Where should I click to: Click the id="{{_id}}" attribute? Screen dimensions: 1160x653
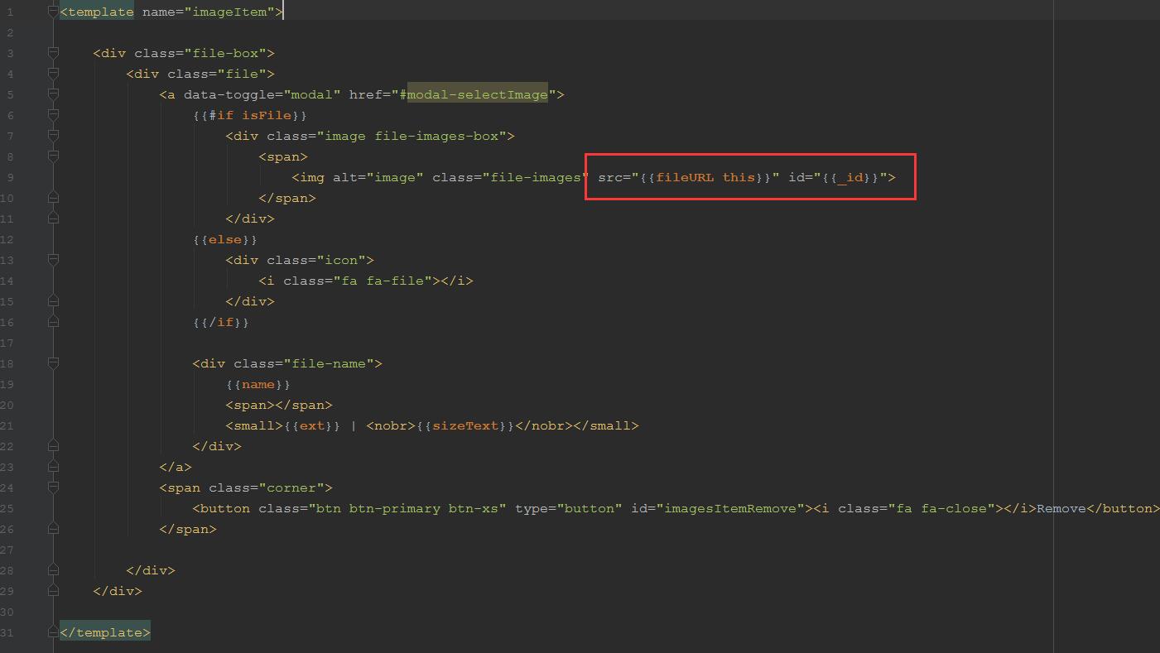click(838, 177)
